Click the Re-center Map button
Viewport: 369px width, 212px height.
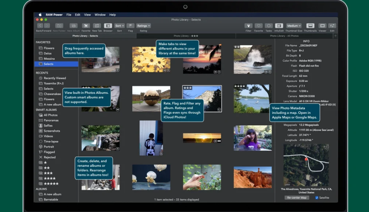click(x=297, y=197)
